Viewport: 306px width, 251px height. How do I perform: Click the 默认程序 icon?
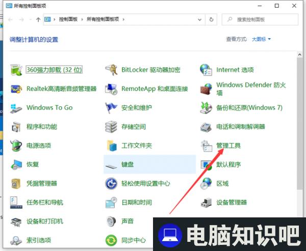tap(207, 164)
